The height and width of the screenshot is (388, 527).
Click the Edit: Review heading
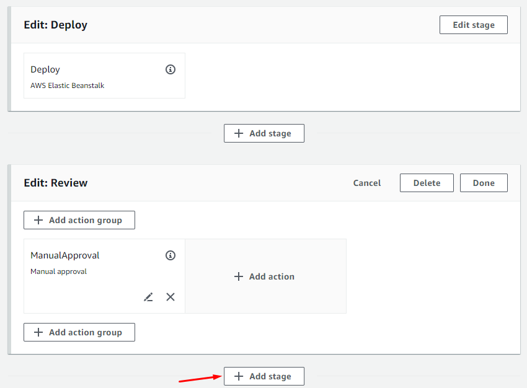pos(56,183)
